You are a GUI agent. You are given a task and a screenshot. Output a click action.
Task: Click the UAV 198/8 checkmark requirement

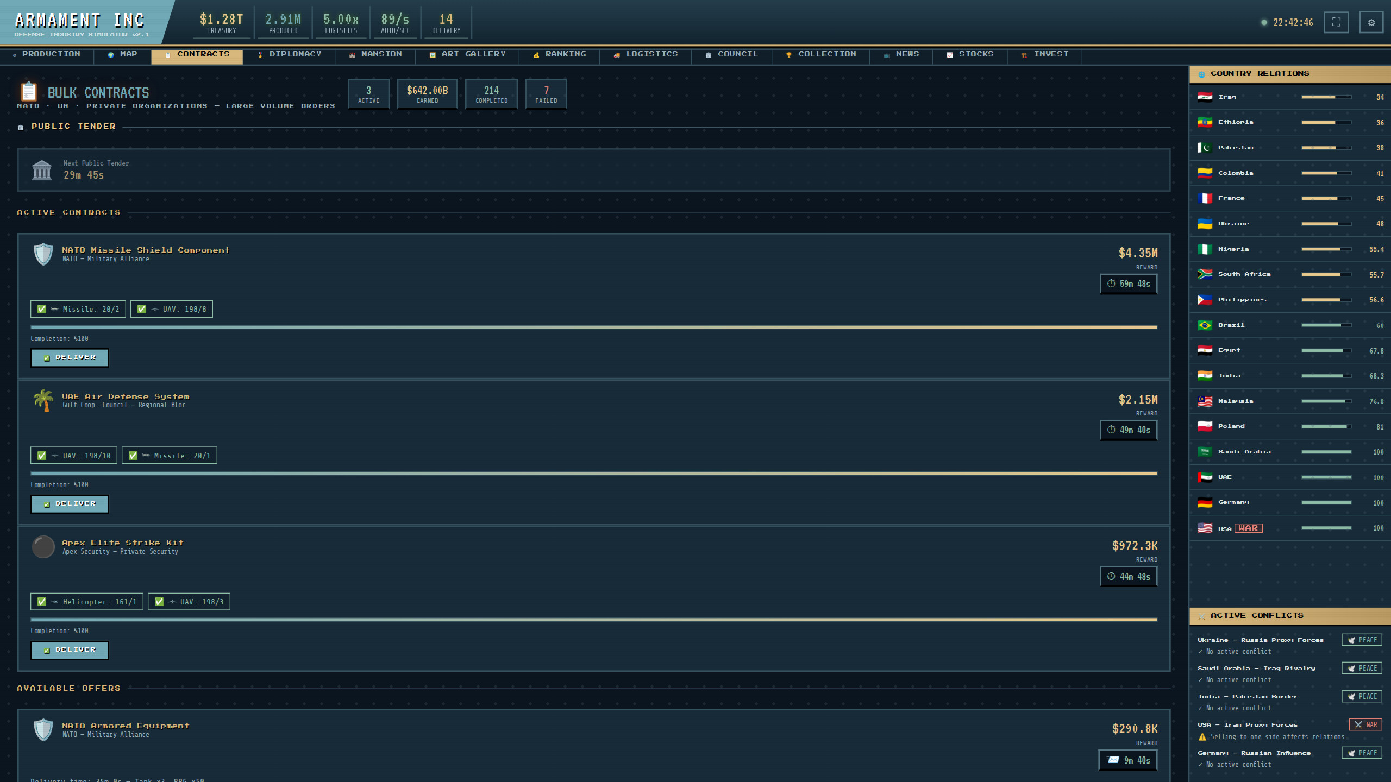coord(172,309)
